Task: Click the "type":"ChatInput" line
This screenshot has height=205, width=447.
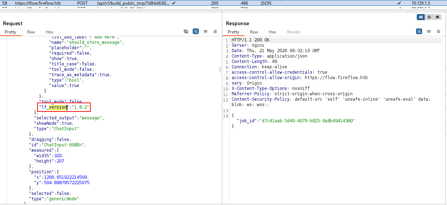Action: (x=56, y=129)
